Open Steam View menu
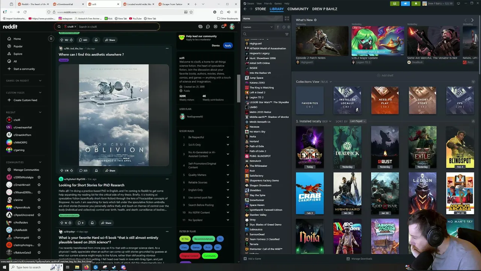Viewport: 481px width, 271px height. (x=259, y=3)
